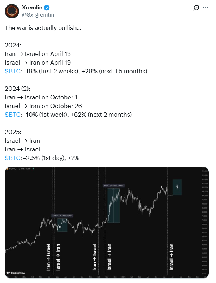The width and height of the screenshot is (216, 283).
Task: Select the 28.18% measurement label on chart
Action: point(62,215)
